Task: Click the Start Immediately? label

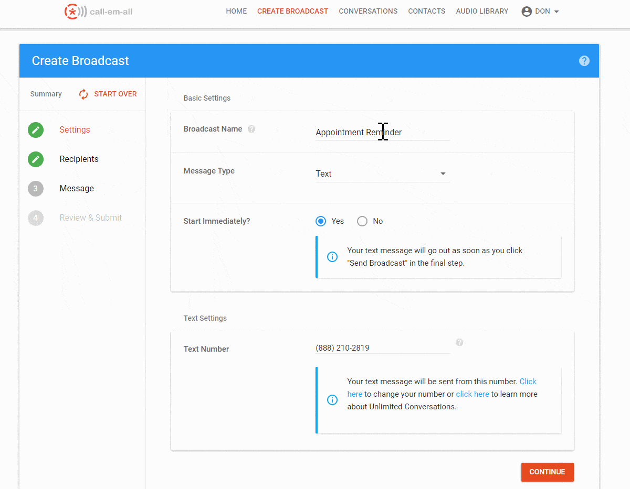Action: [x=217, y=221]
